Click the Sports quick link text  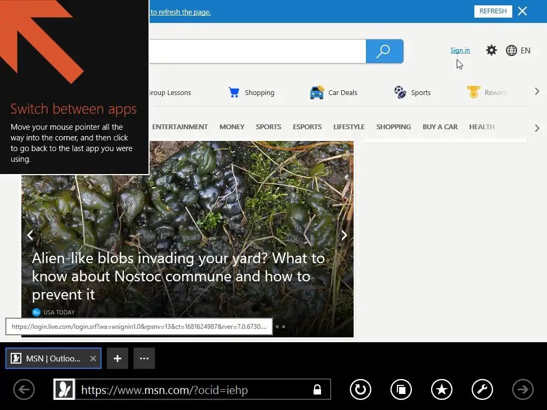421,93
